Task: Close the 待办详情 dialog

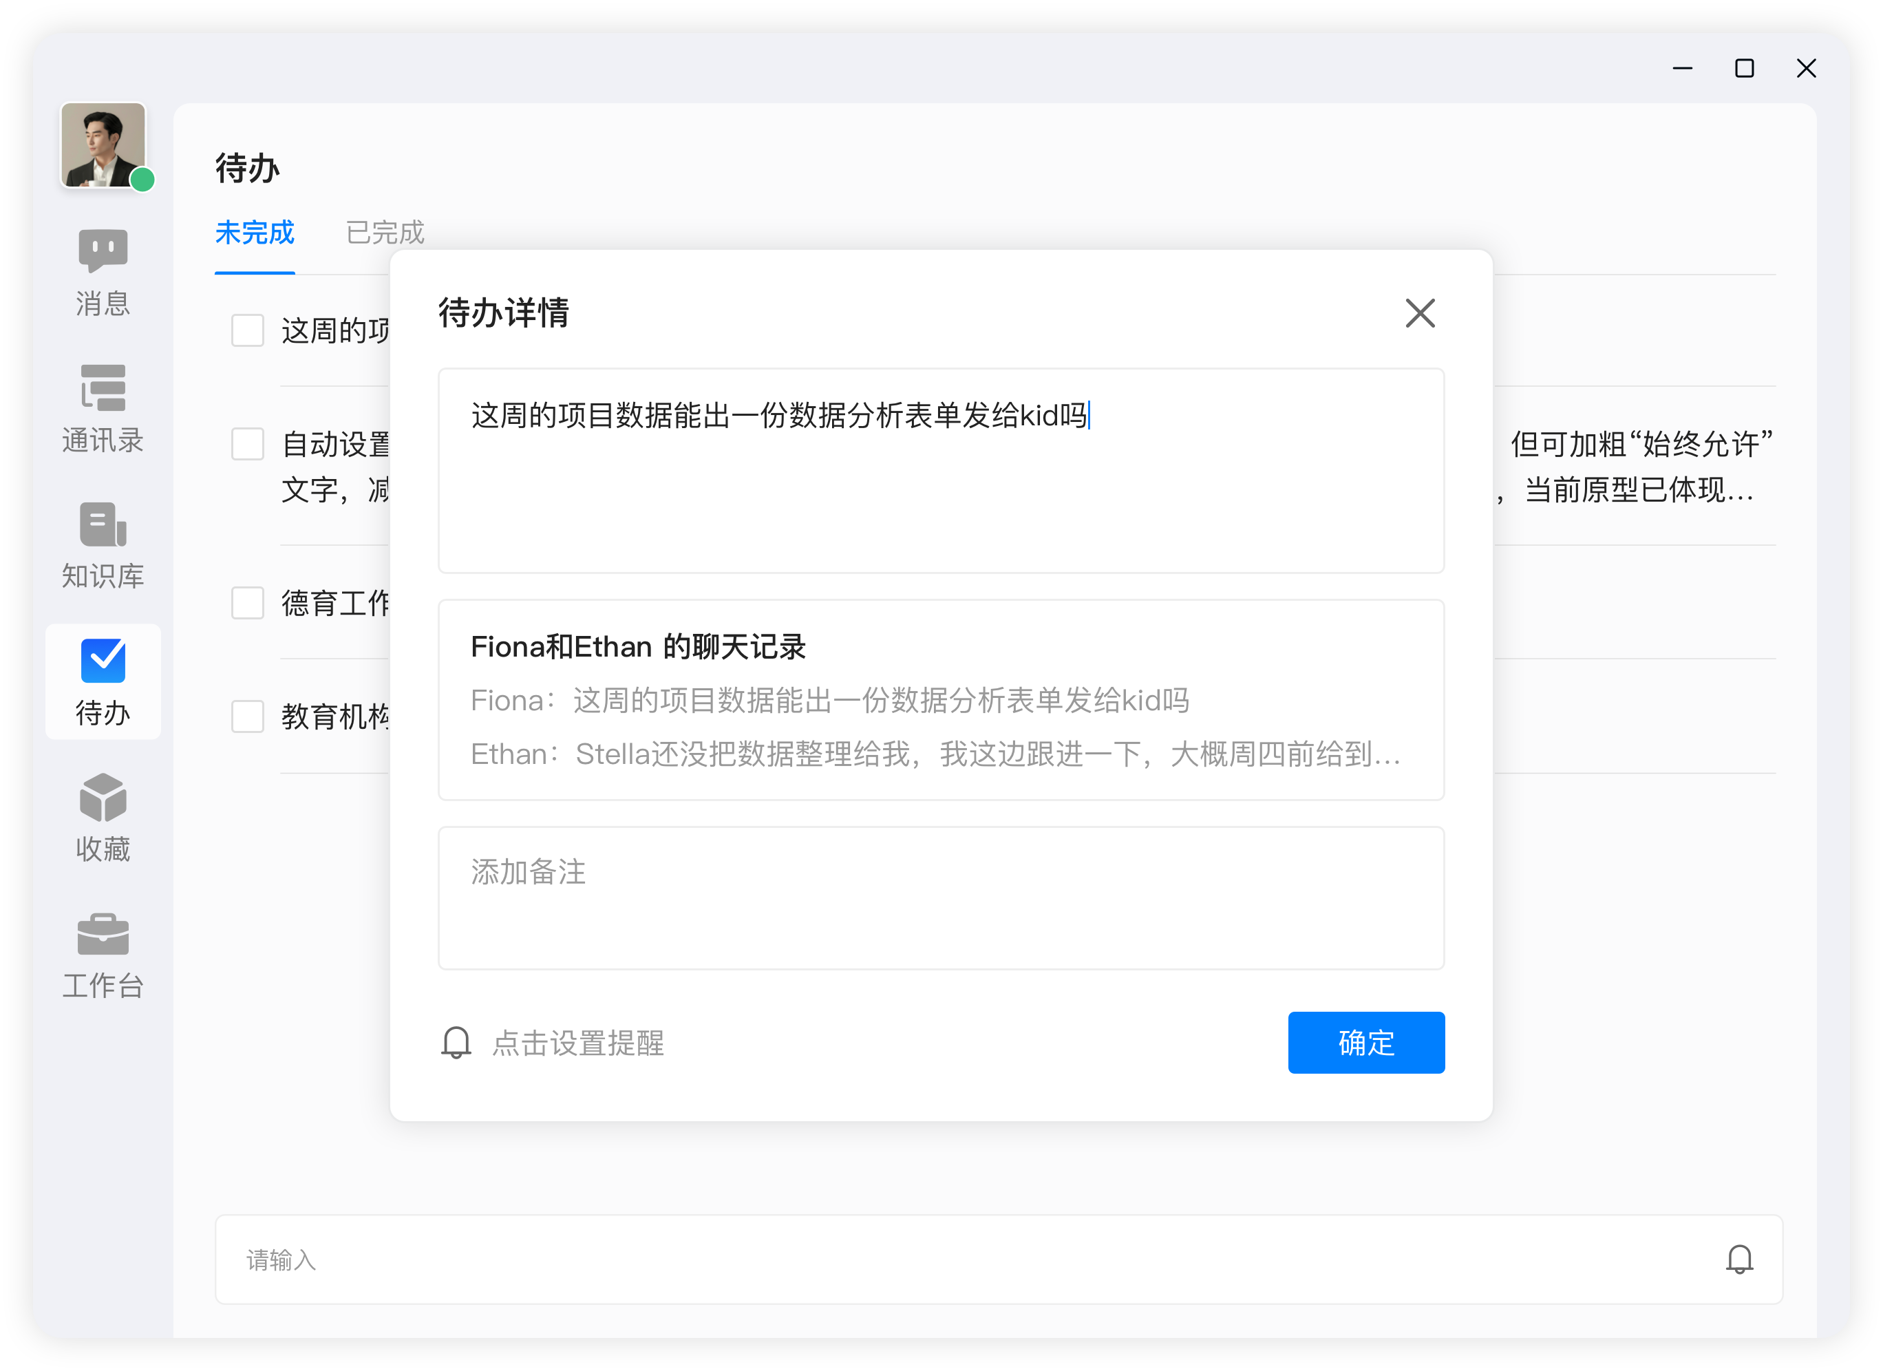Action: coord(1419,313)
